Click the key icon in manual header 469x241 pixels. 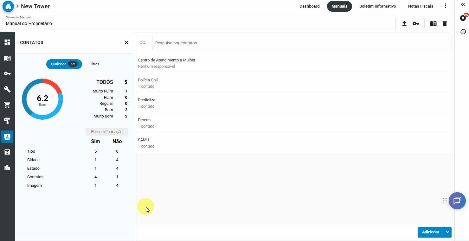(416, 23)
